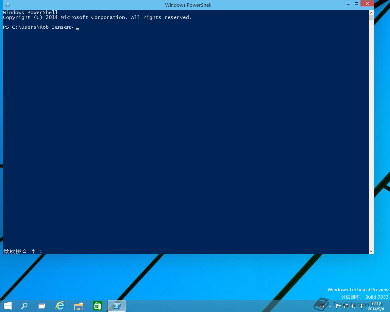Close the Windows PowerShell window
The width and height of the screenshot is (390, 312).
coord(367,4)
